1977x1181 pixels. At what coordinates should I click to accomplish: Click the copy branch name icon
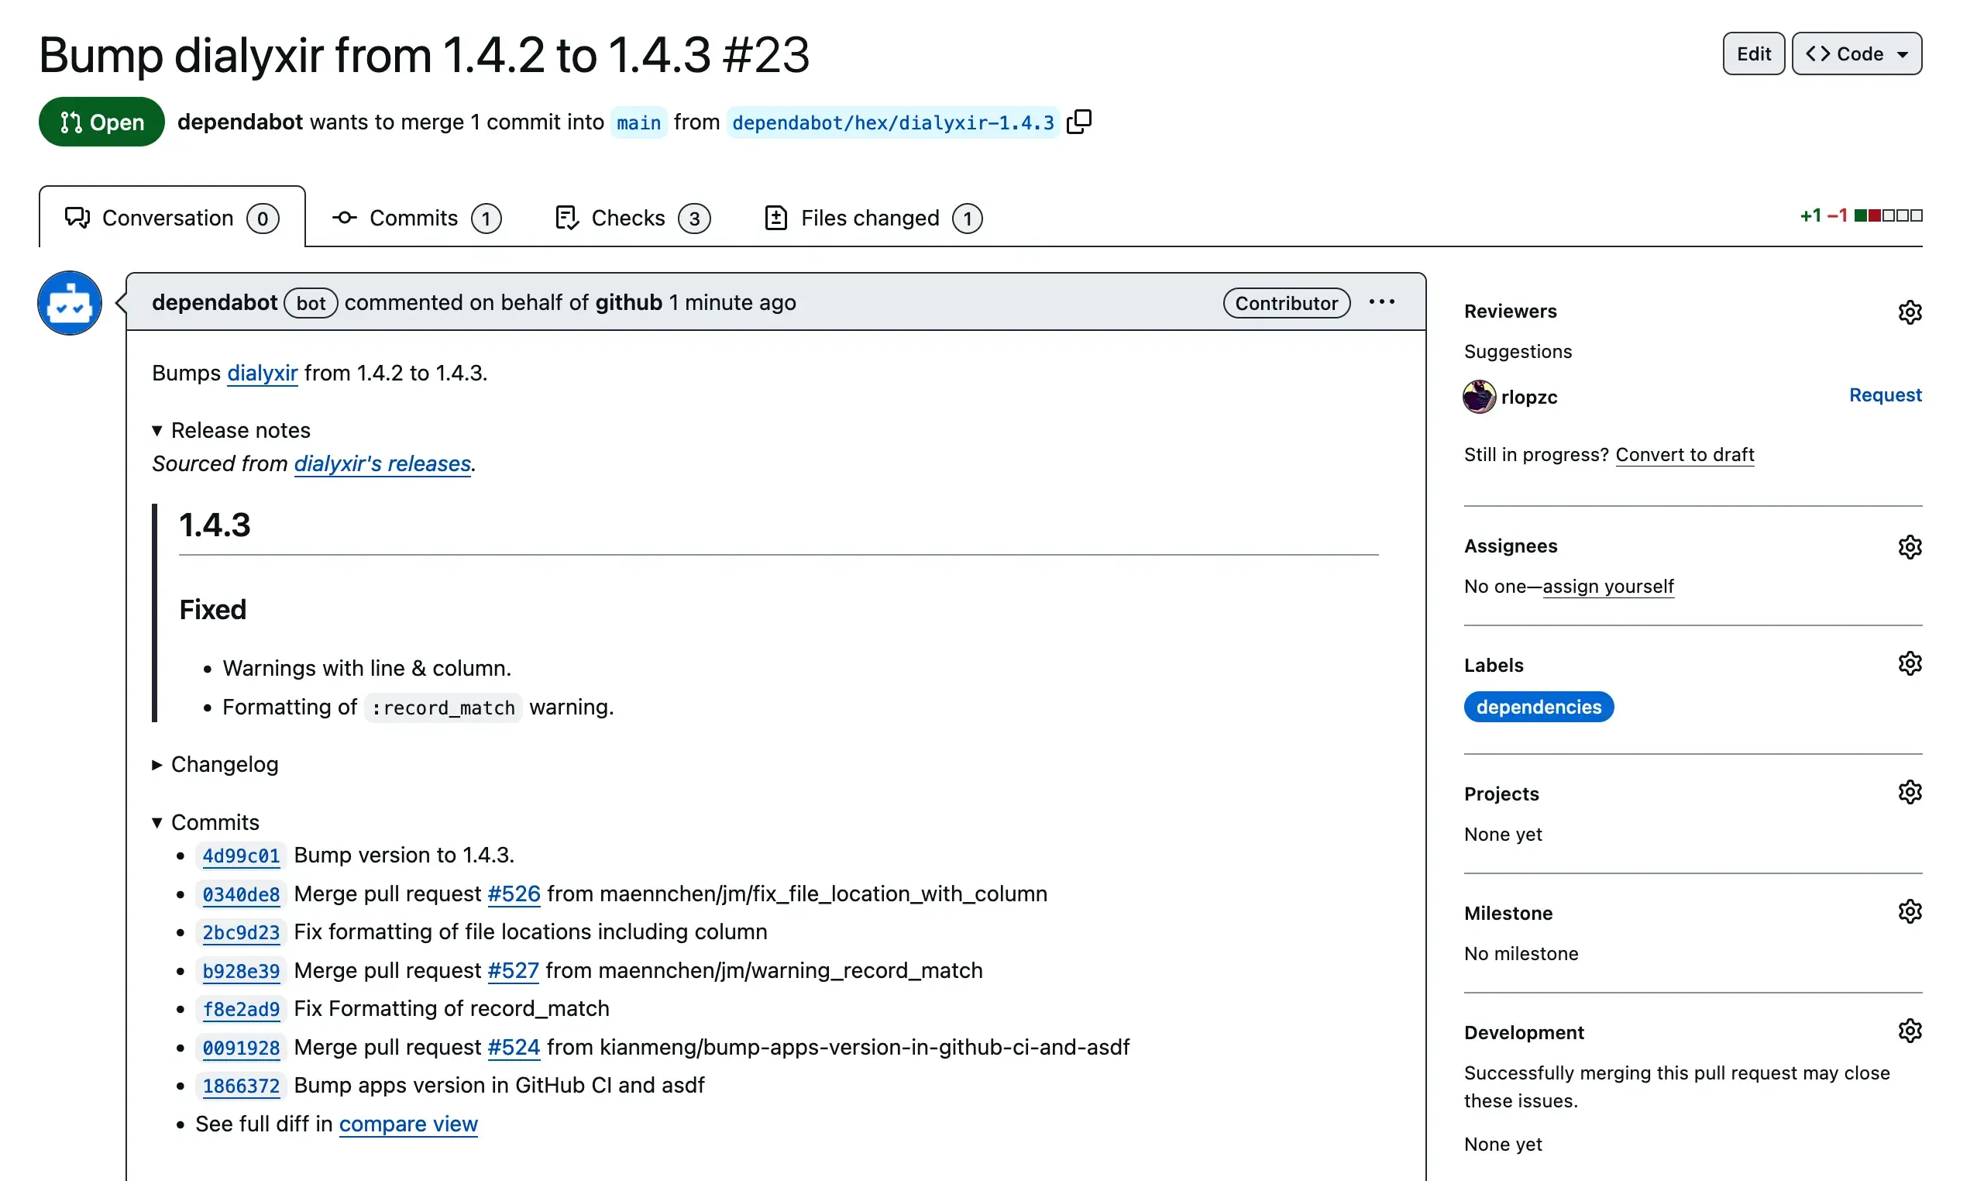click(x=1082, y=122)
